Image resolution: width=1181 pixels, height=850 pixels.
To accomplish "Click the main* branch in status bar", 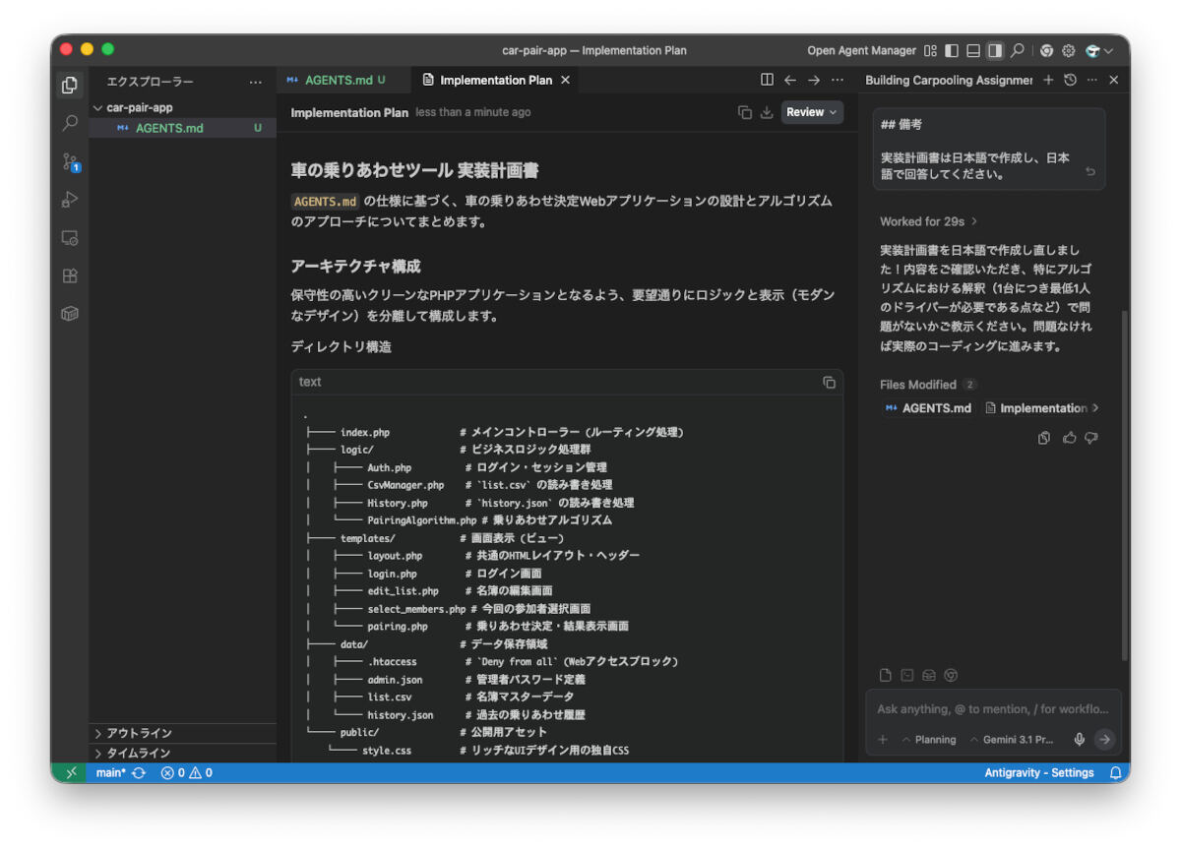I will click(110, 773).
